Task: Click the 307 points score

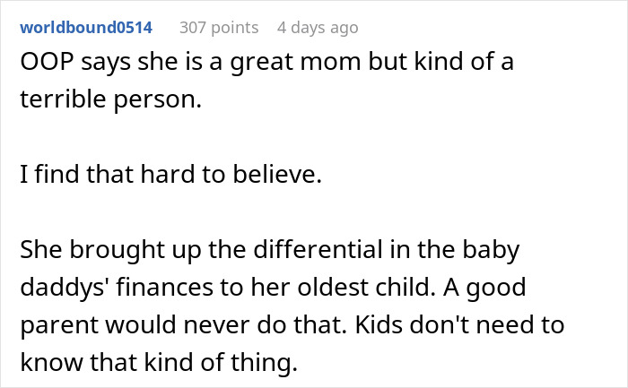Action: click(x=219, y=27)
